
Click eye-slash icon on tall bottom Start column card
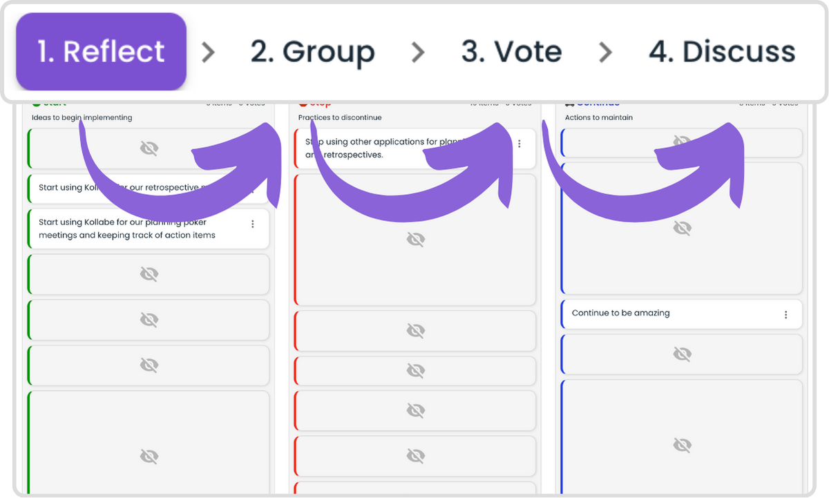(149, 456)
